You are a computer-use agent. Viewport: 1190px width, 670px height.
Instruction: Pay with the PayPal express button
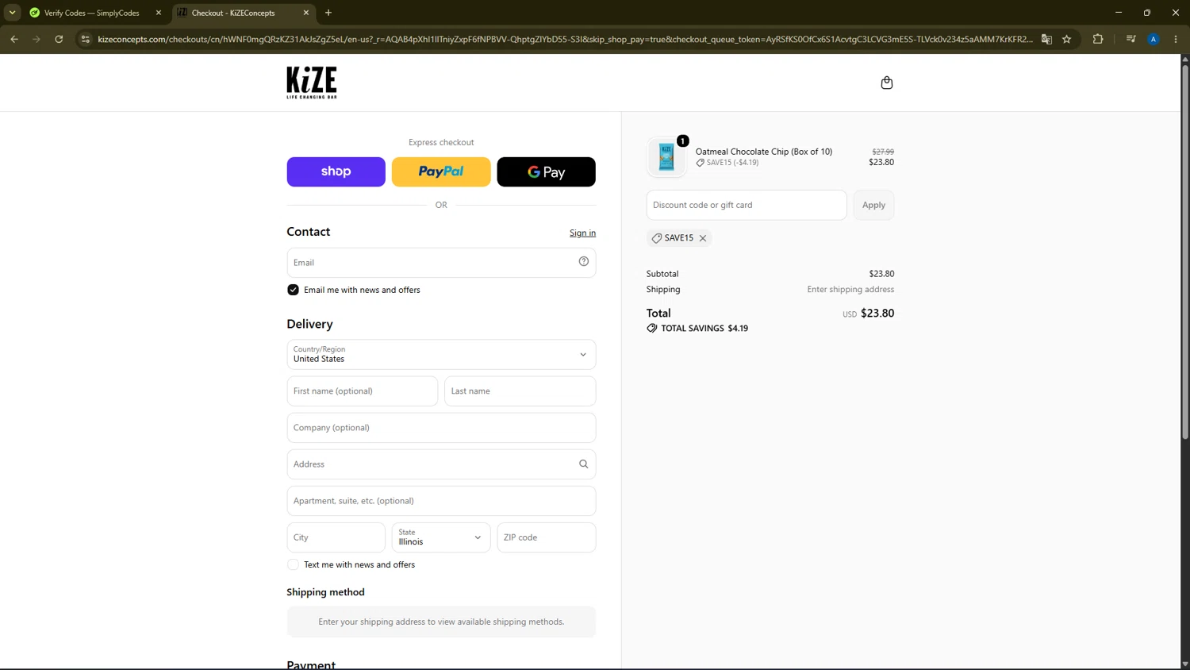click(x=441, y=171)
